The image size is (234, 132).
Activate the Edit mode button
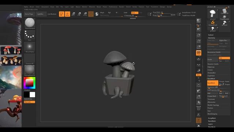[x=61, y=14]
